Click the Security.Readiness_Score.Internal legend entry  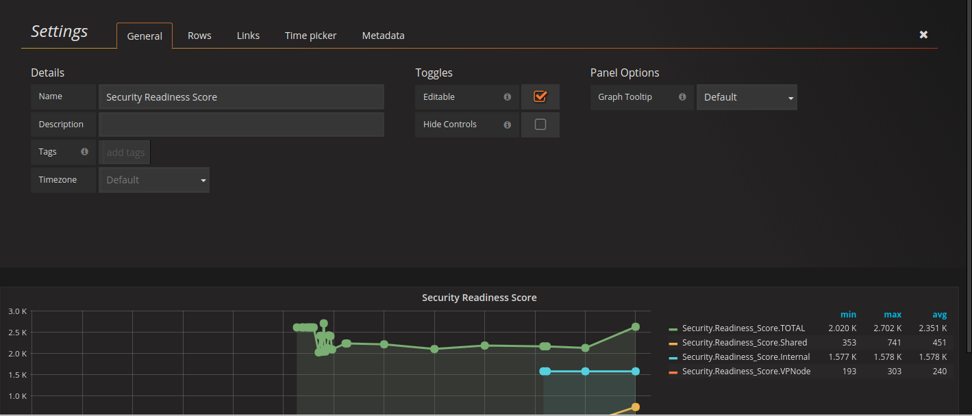pos(745,357)
